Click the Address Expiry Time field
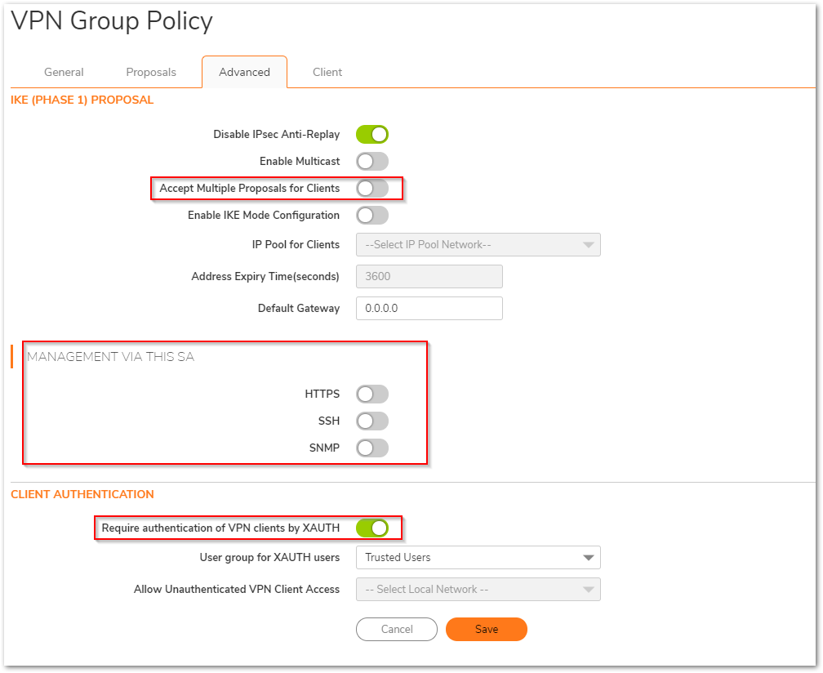 (x=429, y=276)
